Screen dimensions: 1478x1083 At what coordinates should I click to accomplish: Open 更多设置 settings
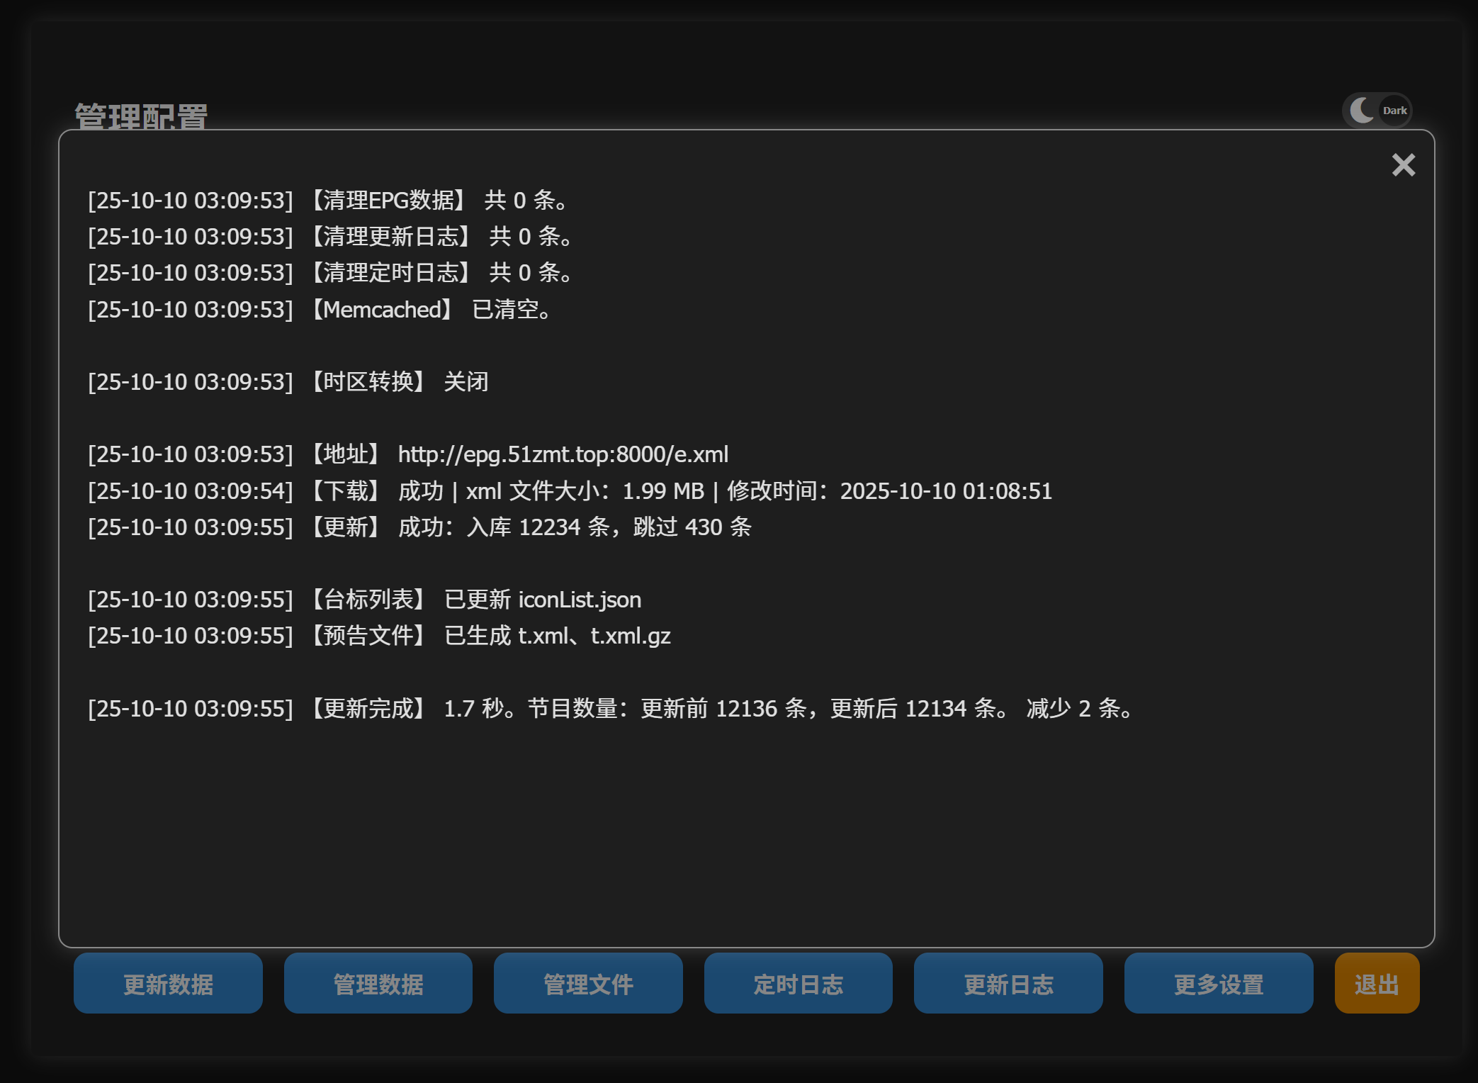1218,984
